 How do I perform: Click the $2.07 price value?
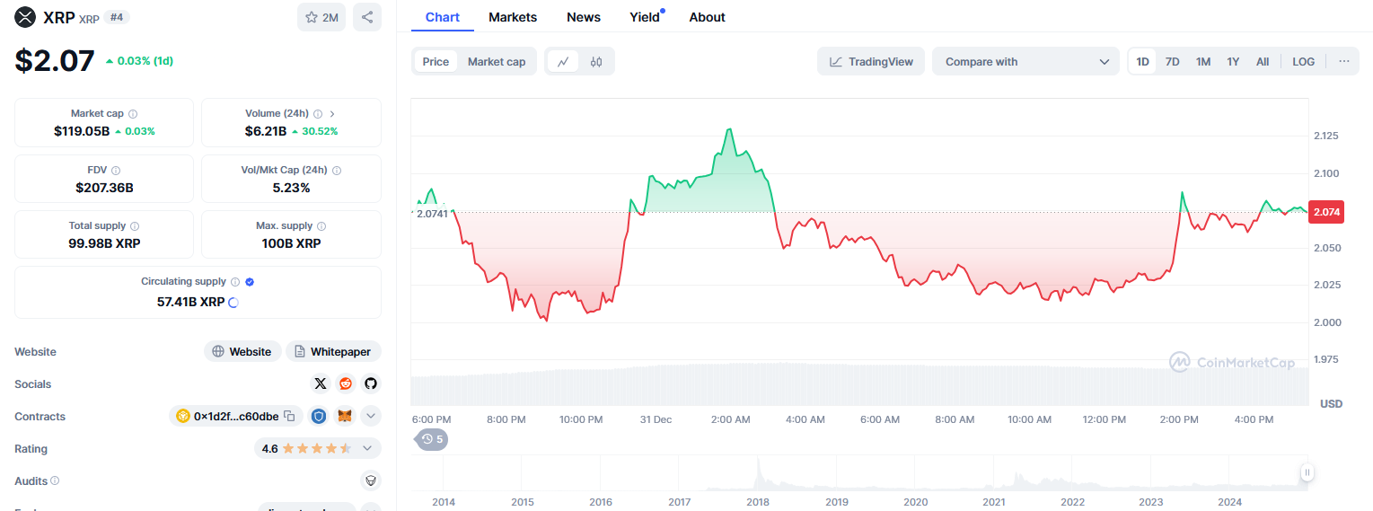[55, 60]
